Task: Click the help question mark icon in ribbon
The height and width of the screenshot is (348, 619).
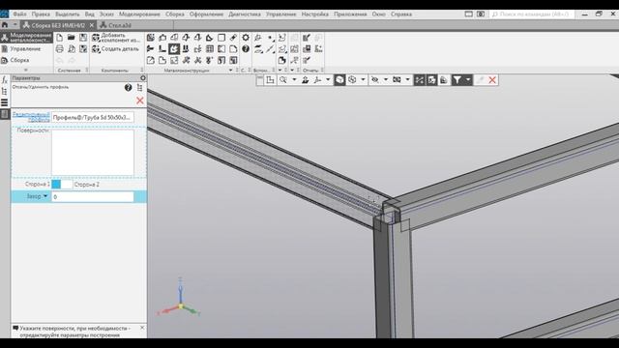Action: click(x=246, y=49)
